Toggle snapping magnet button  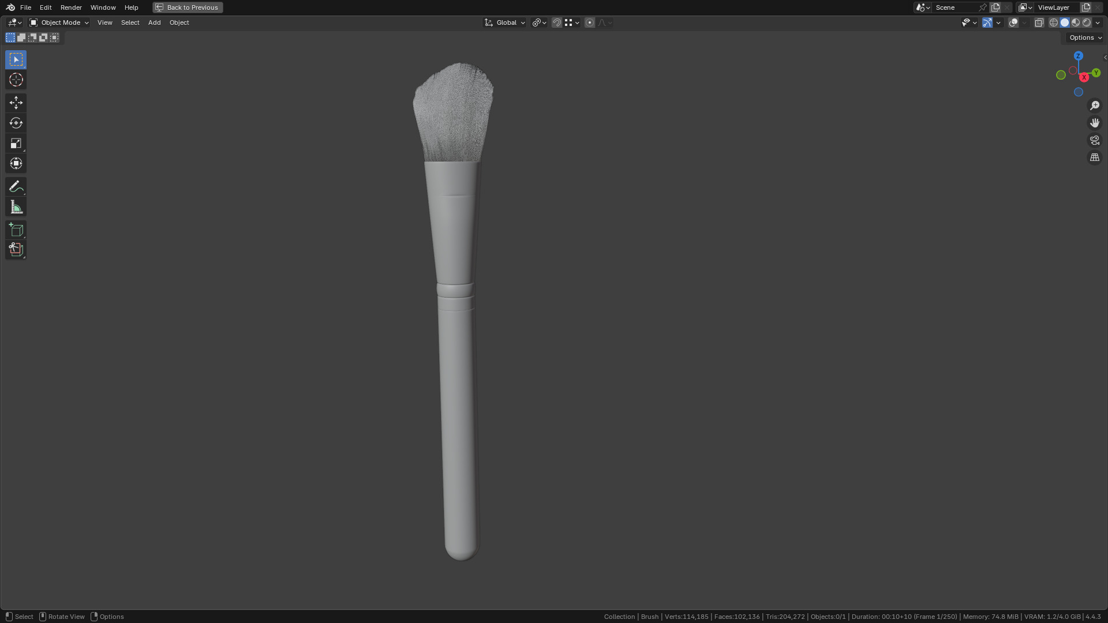coord(557,22)
